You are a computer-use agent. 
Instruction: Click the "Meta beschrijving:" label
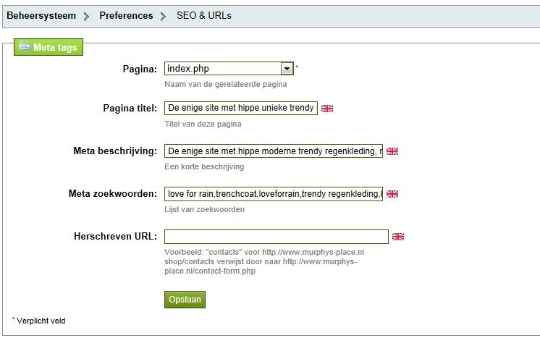tap(115, 151)
